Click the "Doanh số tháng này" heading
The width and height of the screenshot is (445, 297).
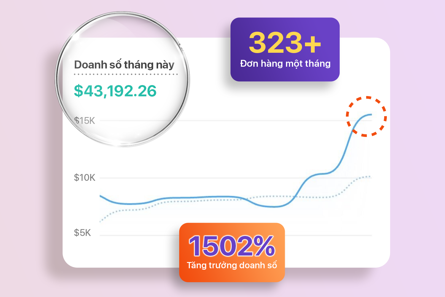pos(124,65)
